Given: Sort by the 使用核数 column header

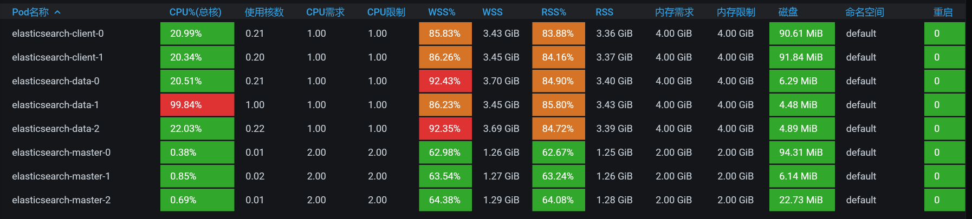Looking at the screenshot, I should (264, 12).
